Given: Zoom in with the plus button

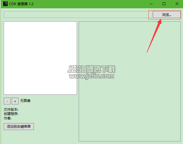Looking at the screenshot, I should (x=15, y=101).
